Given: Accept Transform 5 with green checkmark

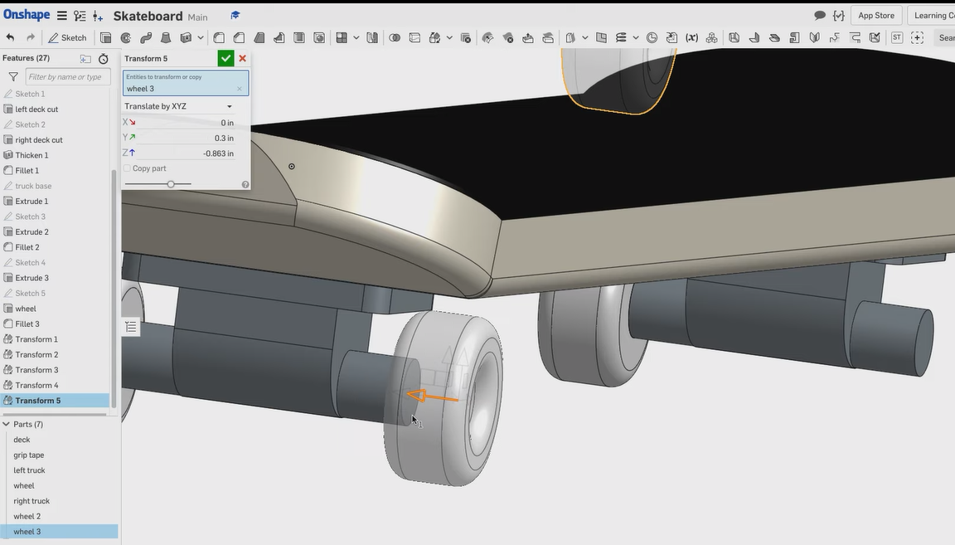Looking at the screenshot, I should pos(225,58).
